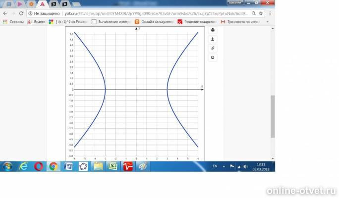Screen dimensions: 339x198
Task: Click the yotx.ru address bar
Action: (x=149, y=13)
